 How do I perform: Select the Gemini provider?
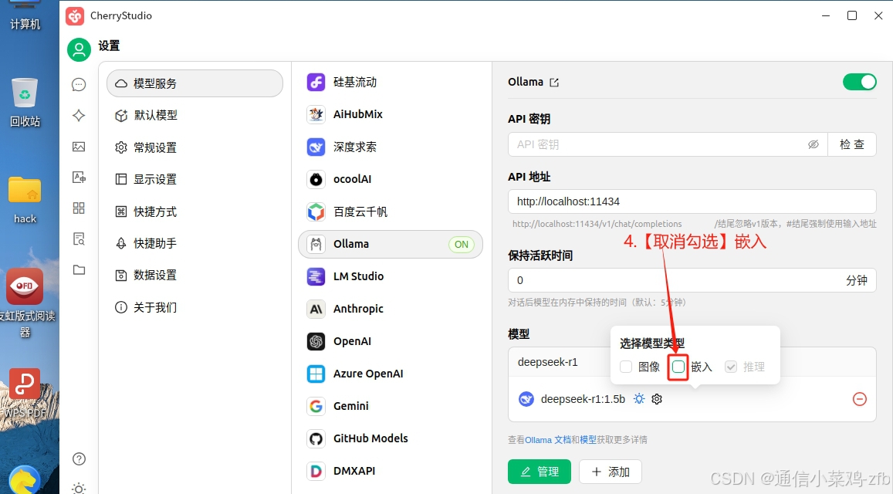[391, 406]
